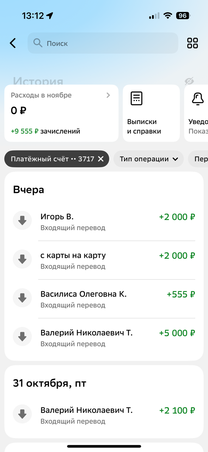Tap the down-arrow icon beside Валерий Николаевич Т.

point(22,336)
